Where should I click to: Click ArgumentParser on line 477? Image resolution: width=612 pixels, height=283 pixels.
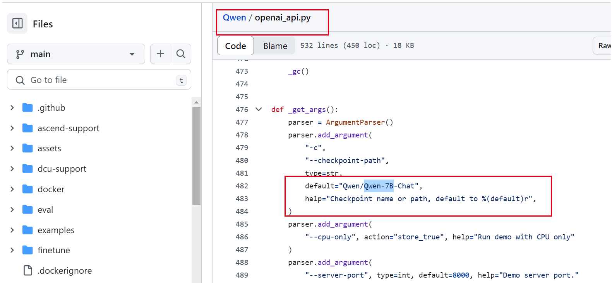[355, 122]
